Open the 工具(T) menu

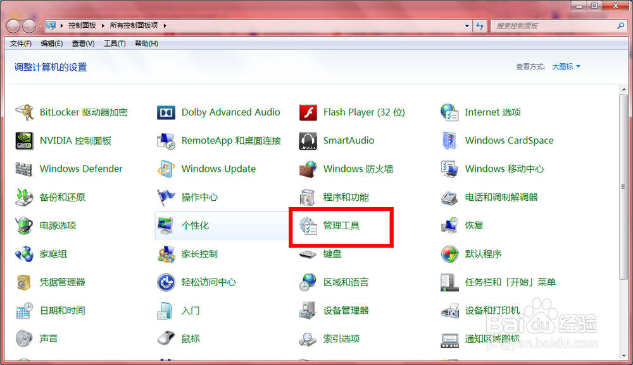tap(115, 43)
